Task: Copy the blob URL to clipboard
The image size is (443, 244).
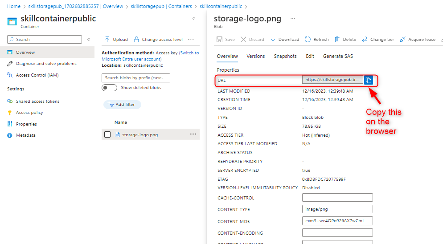Action: pos(369,80)
